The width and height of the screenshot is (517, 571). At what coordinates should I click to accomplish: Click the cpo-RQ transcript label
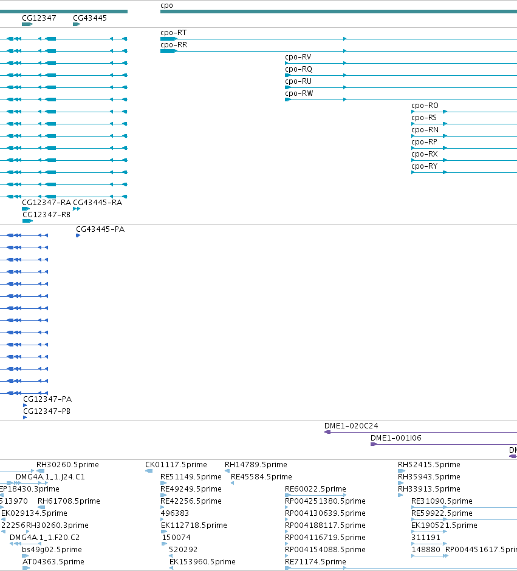pos(299,69)
